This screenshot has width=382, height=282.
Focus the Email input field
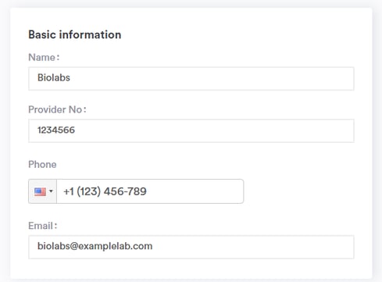(191, 247)
